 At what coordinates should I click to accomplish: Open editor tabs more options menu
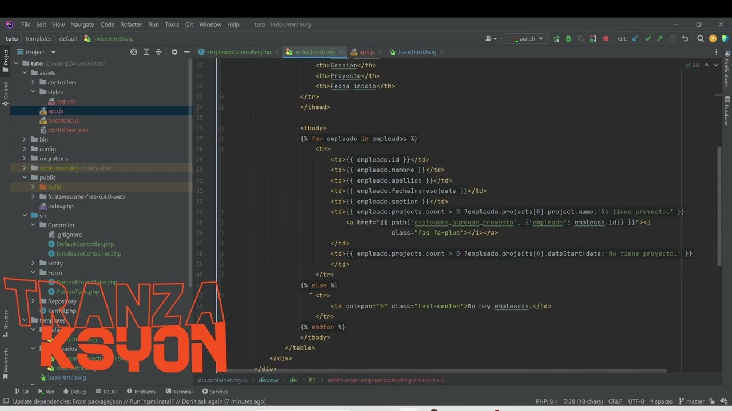tap(717, 52)
